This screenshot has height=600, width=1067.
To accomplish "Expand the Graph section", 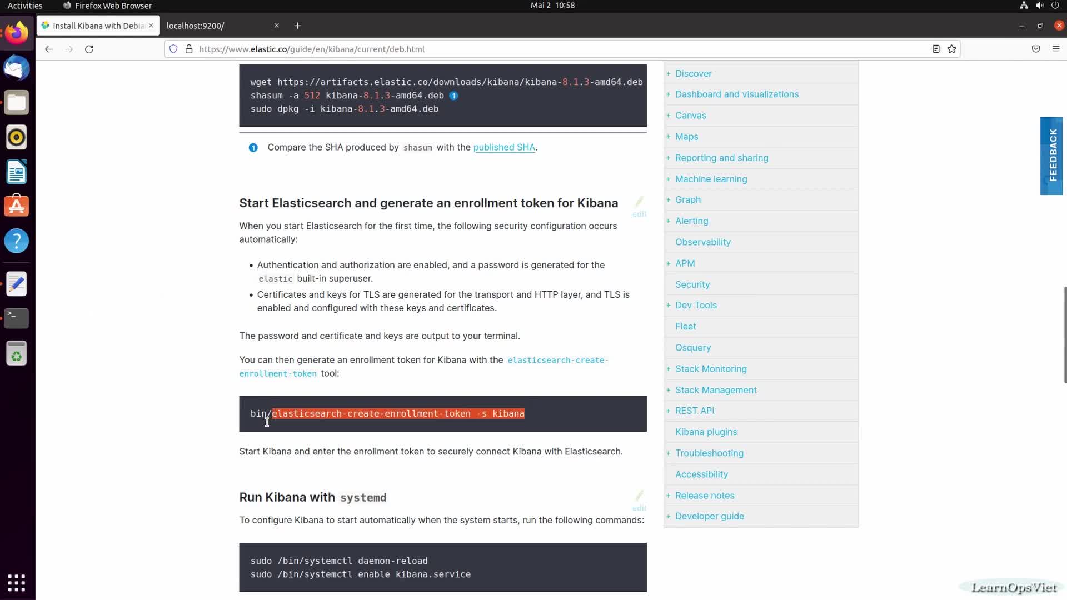I will click(668, 200).
